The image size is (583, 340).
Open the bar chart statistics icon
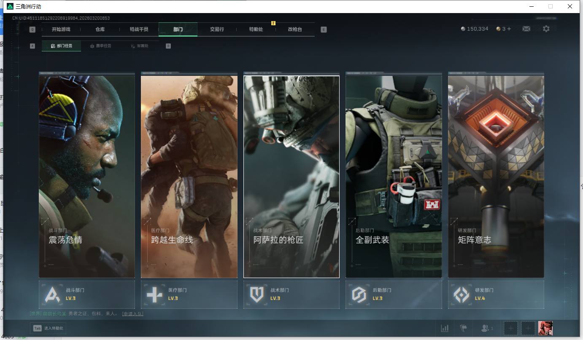(x=445, y=328)
